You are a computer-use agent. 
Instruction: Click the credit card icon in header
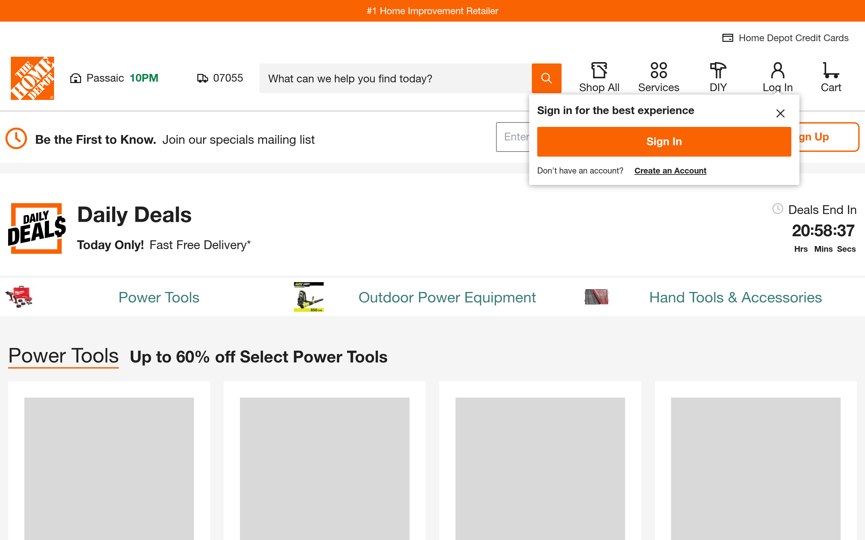coord(728,38)
